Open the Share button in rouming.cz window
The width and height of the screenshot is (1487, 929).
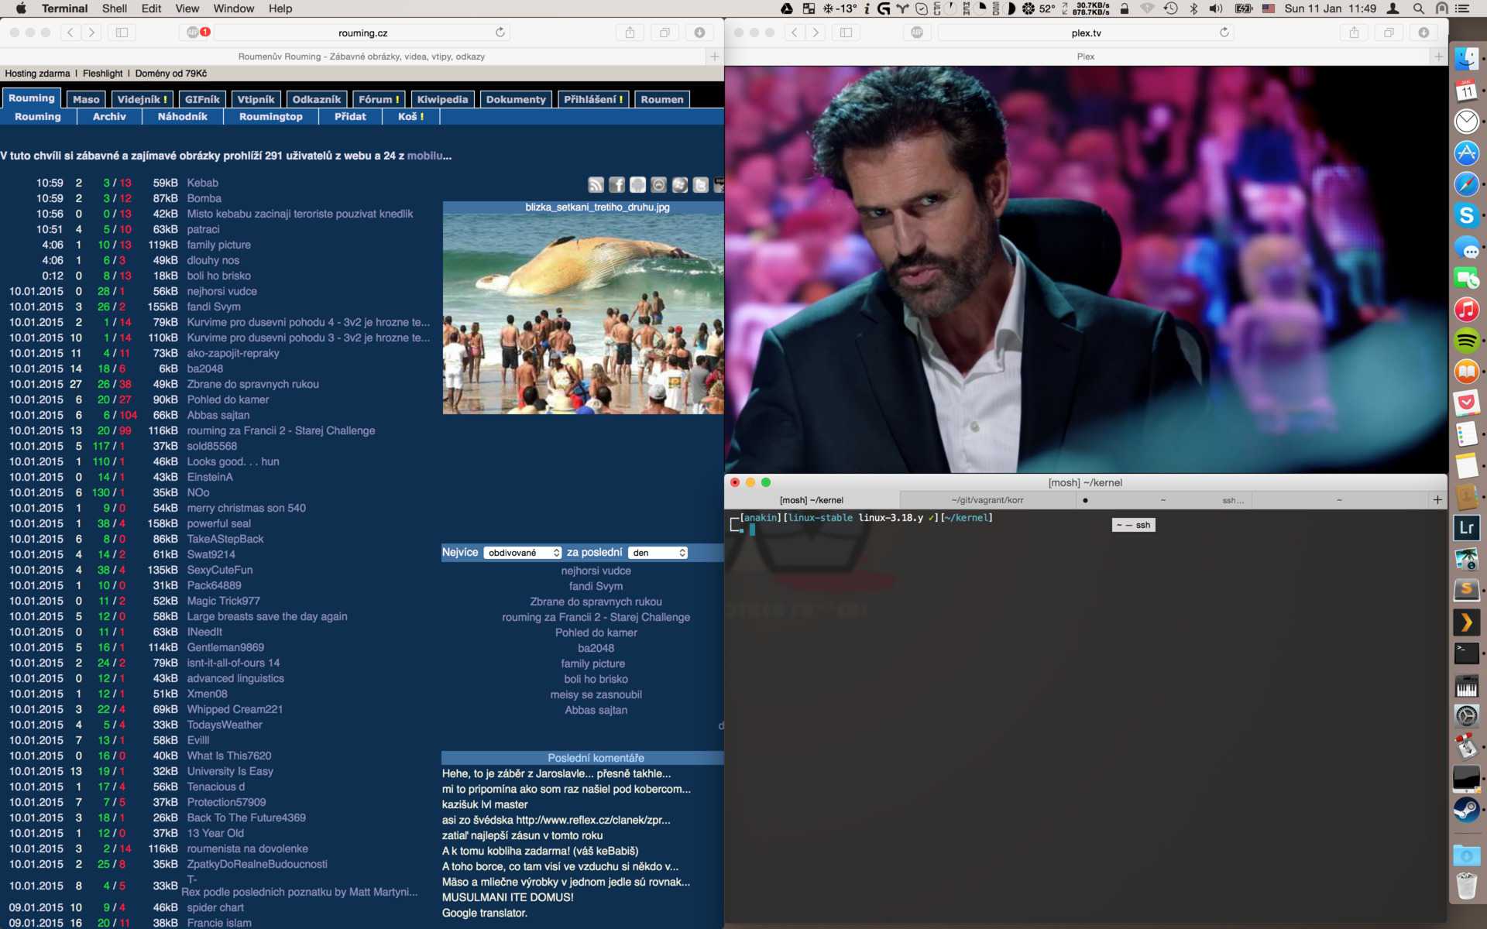[630, 33]
